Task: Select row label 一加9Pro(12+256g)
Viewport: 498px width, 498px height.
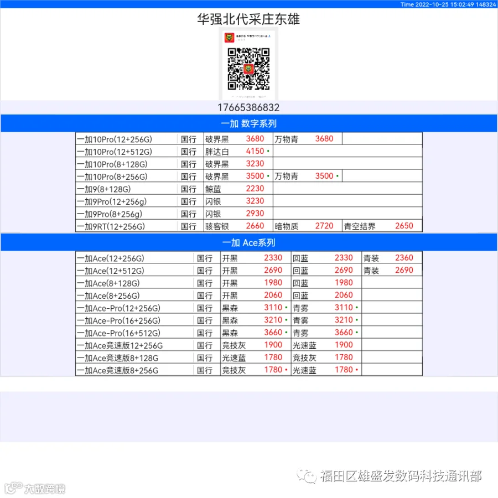Action: [x=112, y=201]
